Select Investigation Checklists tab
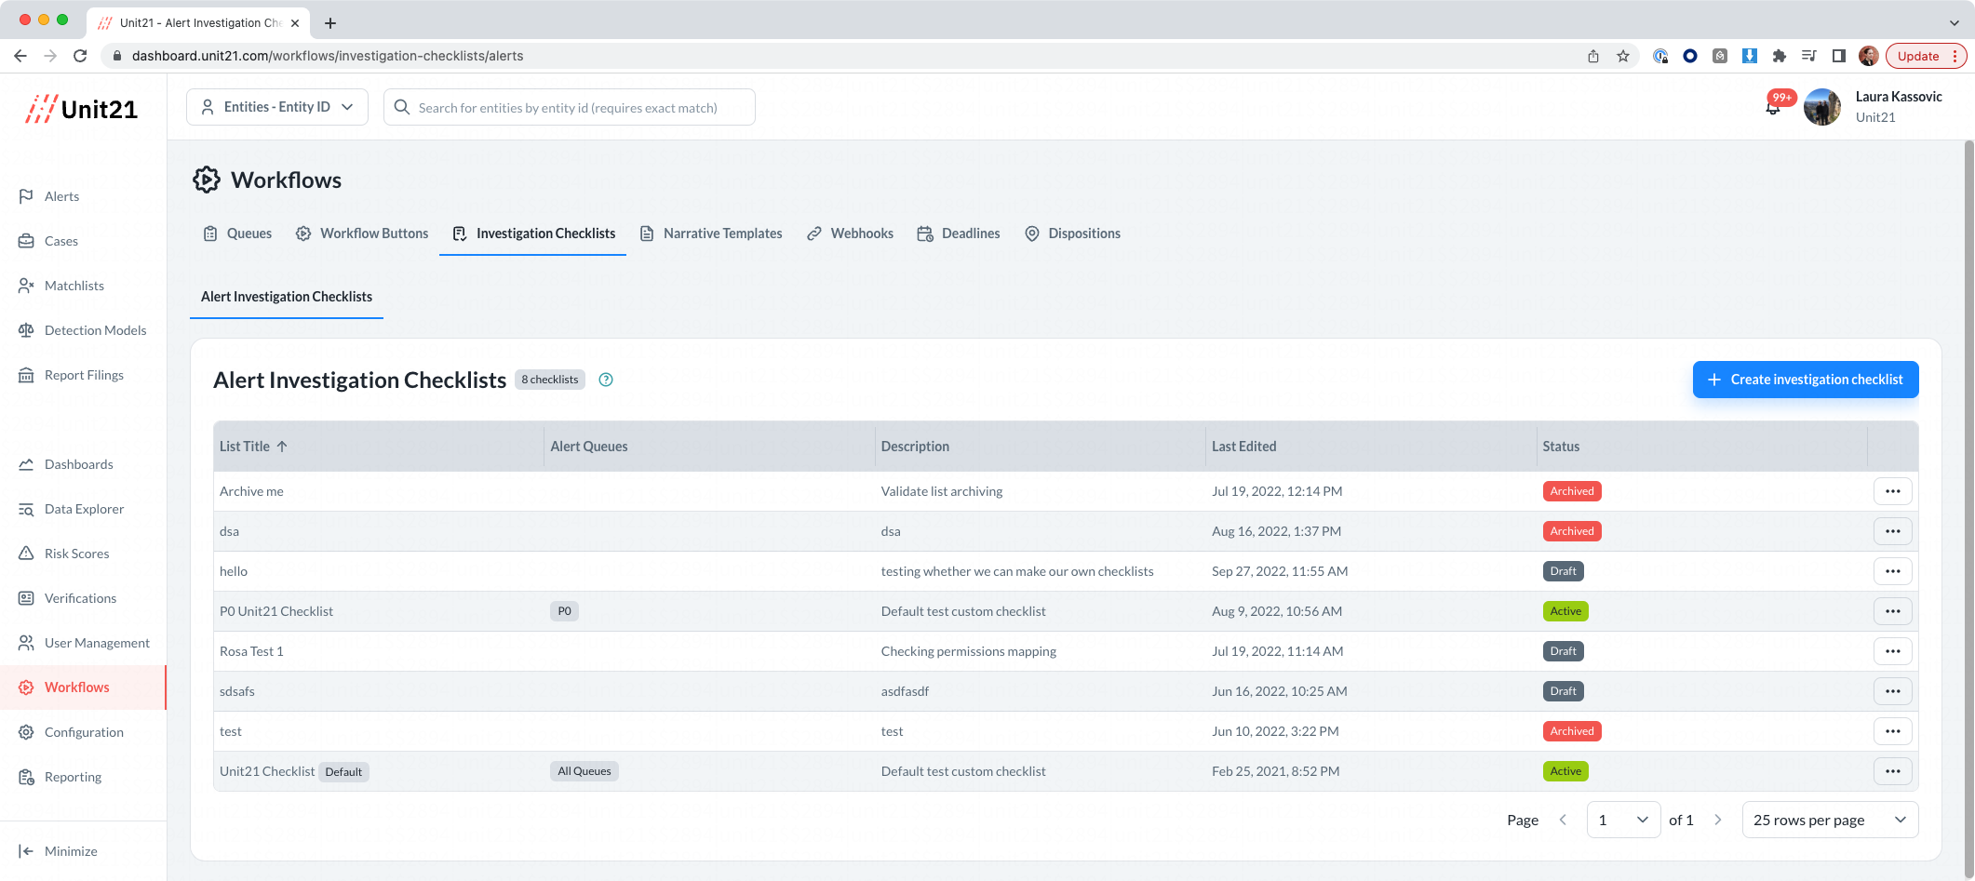The width and height of the screenshot is (1975, 881). 533,234
